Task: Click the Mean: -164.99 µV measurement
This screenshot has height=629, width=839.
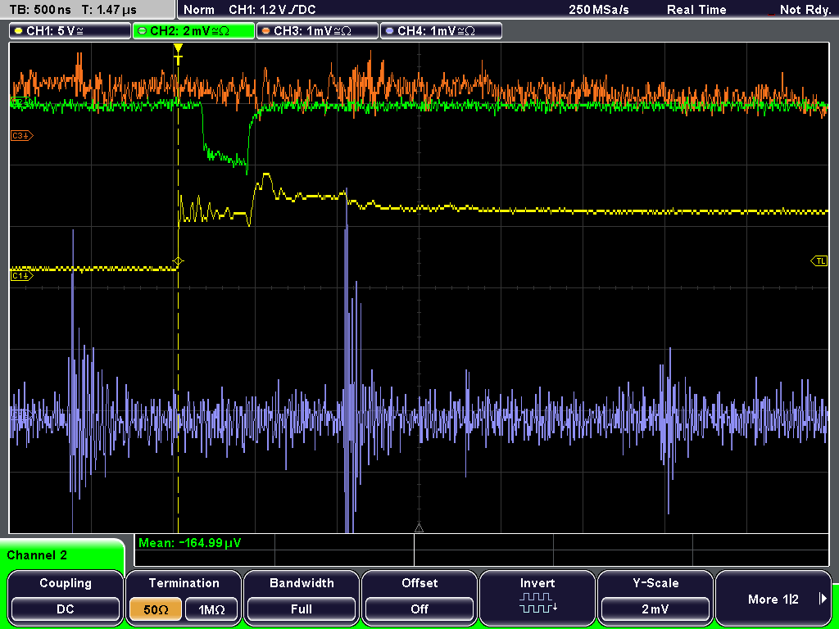Action: (189, 543)
